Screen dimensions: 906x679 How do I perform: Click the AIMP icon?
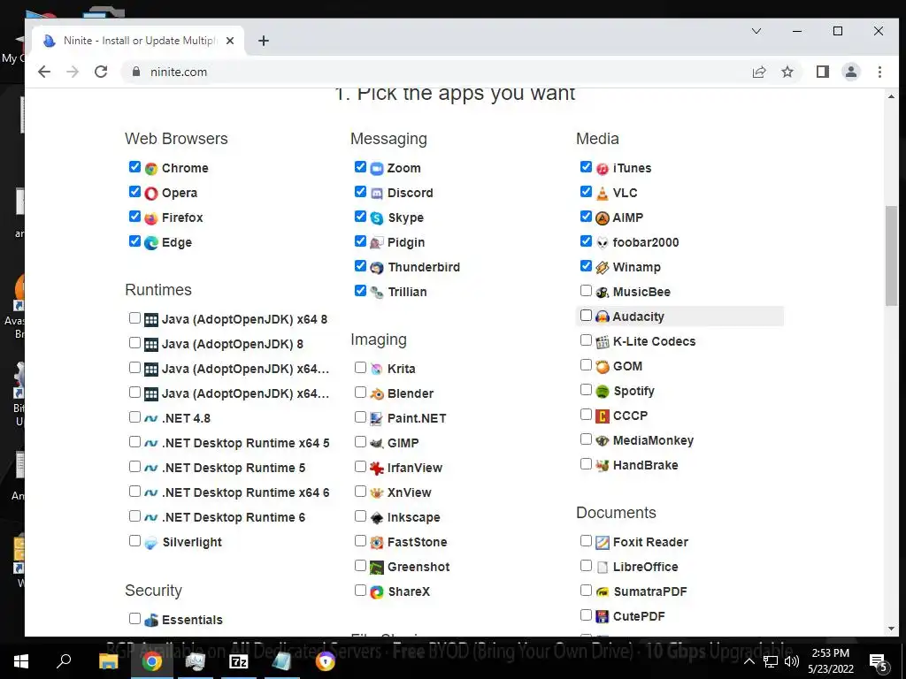tap(602, 218)
